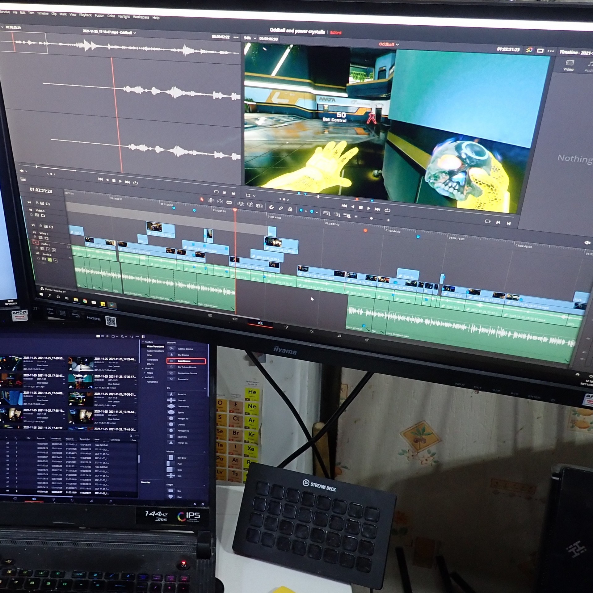
Task: Adjust the timeline zoom slider handle
Action: (371, 218)
